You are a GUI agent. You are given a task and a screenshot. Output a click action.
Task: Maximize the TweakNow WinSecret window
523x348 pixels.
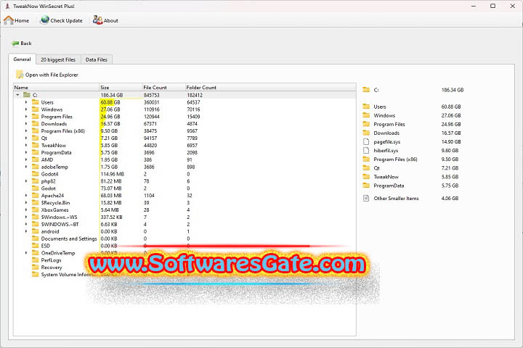[x=492, y=6]
